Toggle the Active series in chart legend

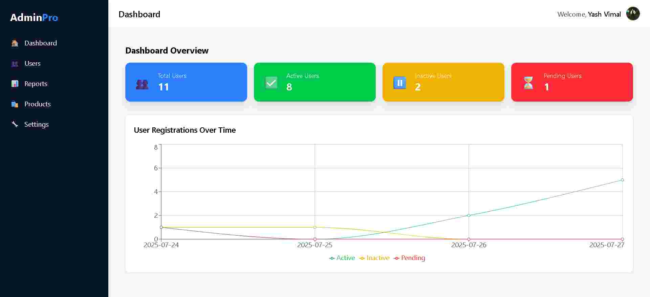click(x=342, y=258)
